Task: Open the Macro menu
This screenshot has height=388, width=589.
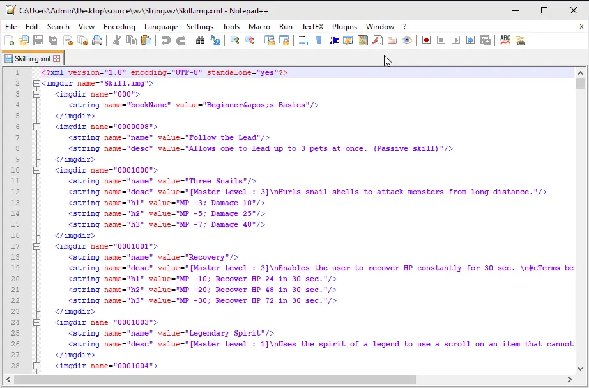Action: click(259, 27)
